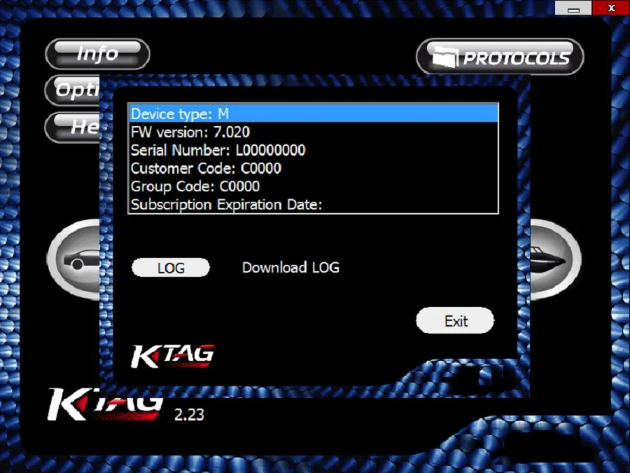The image size is (630, 473).
Task: Select 'Group Code: C0000' row
Action: click(314, 186)
